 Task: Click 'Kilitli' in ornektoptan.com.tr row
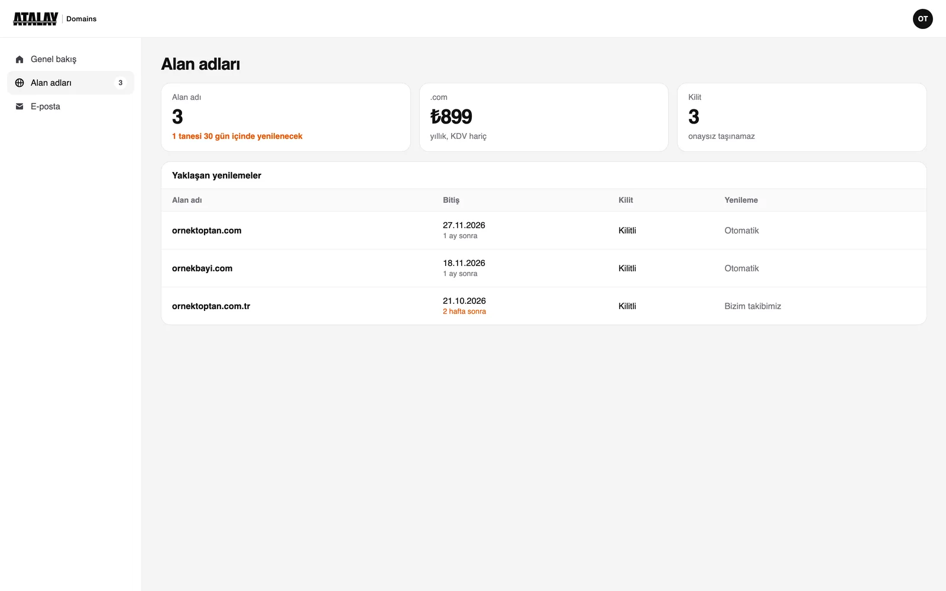pos(627,306)
